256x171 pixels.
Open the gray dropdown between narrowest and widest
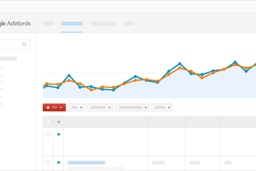100,107
